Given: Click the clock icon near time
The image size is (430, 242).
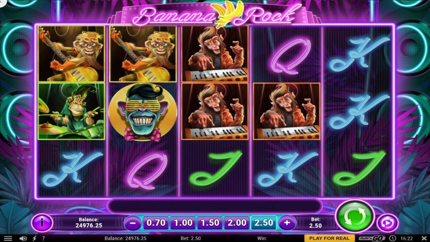Looking at the screenshot, I should pyautogui.click(x=393, y=239).
